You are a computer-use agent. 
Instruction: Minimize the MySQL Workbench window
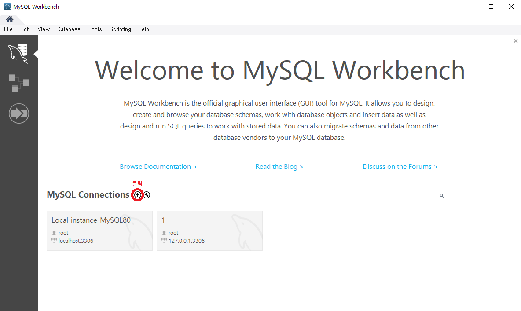[471, 7]
